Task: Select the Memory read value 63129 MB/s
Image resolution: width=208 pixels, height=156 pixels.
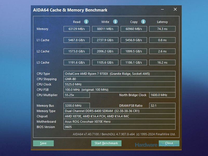Action: point(77,29)
